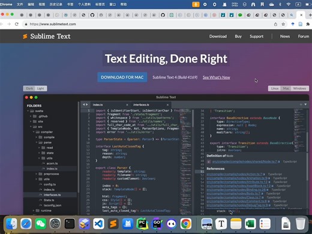312x234 pixels.
Task: Open Notes app from the dock
Action: (x=236, y=224)
